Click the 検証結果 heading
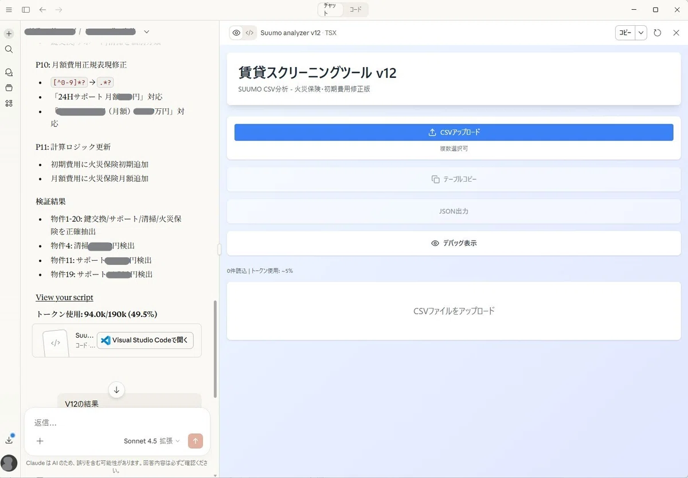 coord(50,201)
